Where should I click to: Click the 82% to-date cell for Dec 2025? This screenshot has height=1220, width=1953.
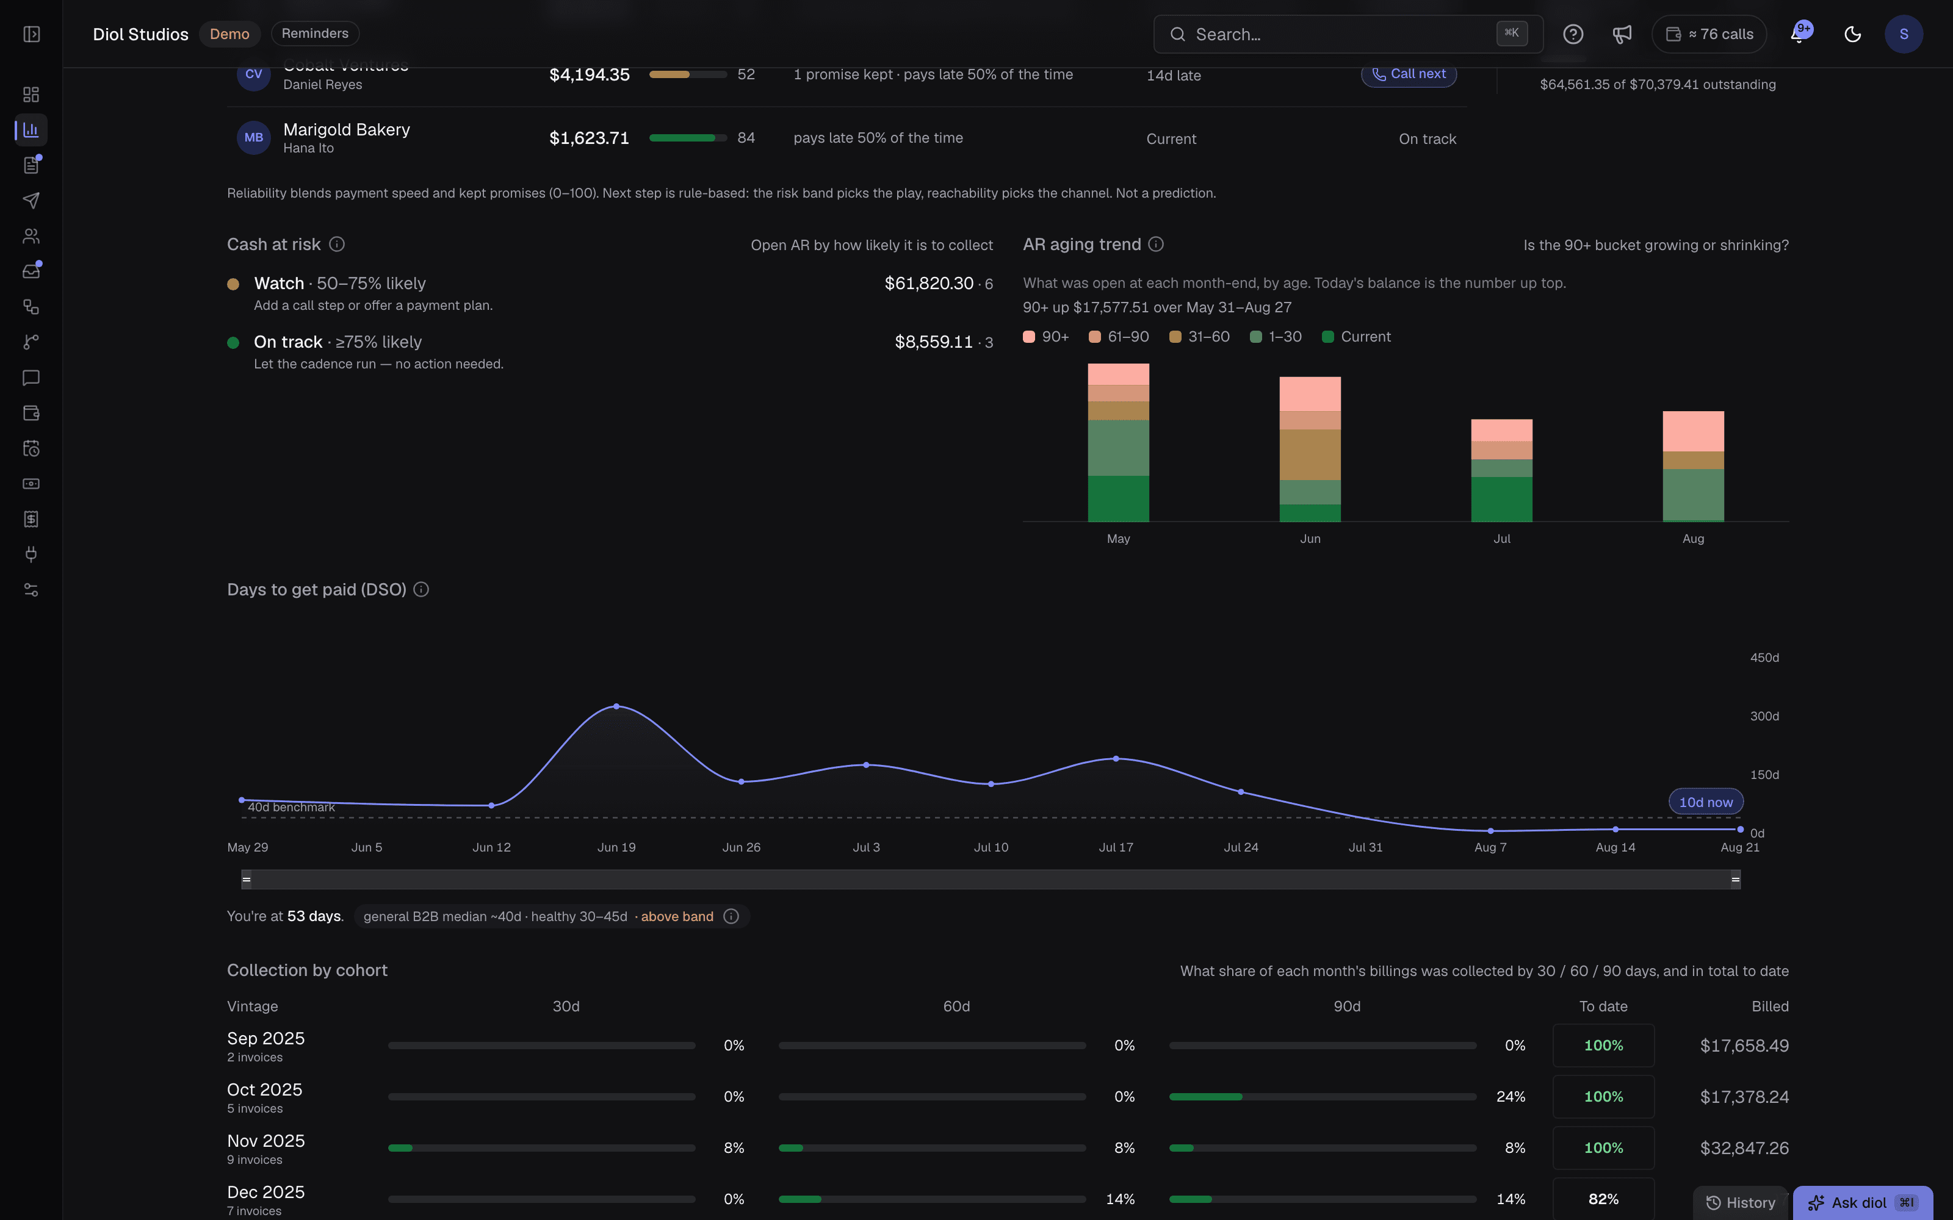1603,1199
